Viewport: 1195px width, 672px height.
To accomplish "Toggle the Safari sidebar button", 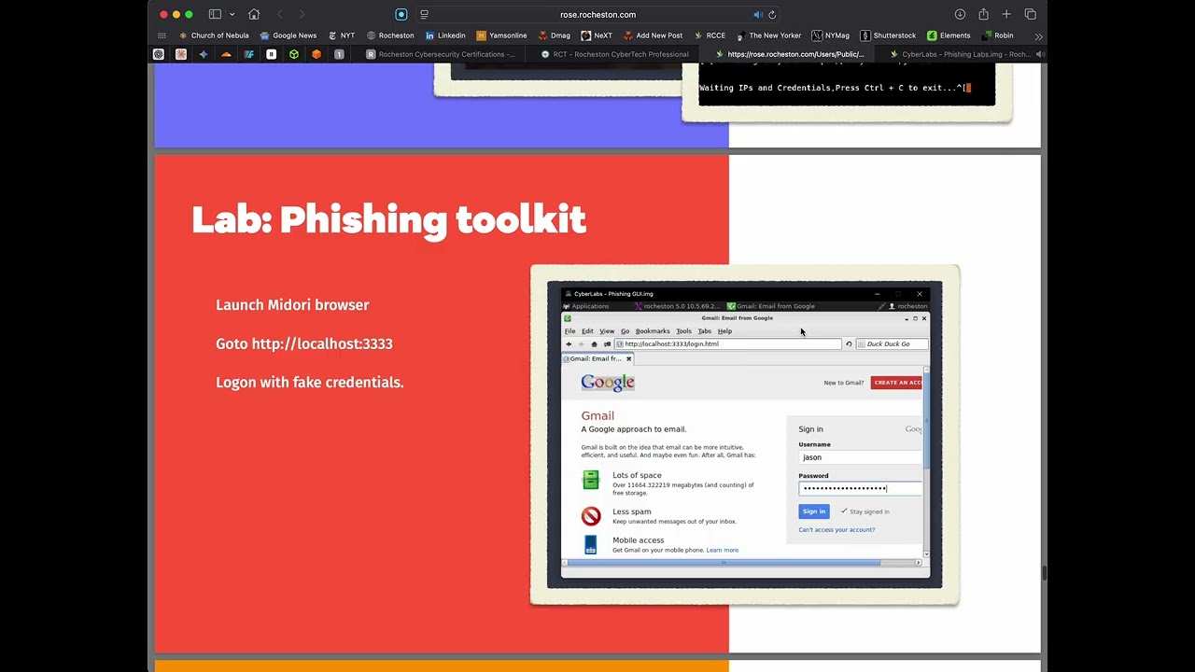I will [215, 14].
